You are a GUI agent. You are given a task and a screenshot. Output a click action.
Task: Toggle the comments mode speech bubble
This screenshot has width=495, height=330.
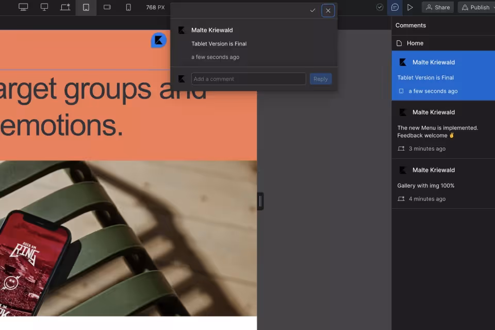395,7
